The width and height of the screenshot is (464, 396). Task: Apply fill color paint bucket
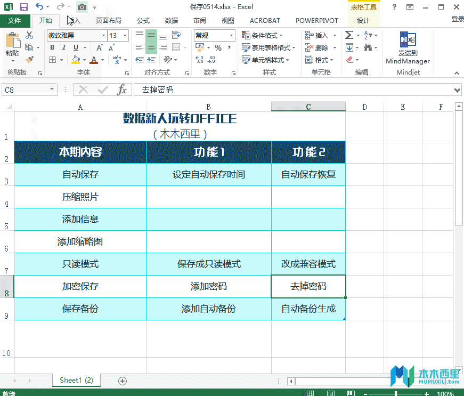tap(76, 60)
